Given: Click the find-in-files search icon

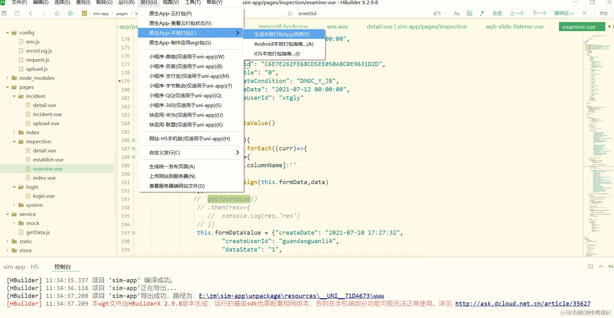Looking at the screenshot, I should point(290,13).
